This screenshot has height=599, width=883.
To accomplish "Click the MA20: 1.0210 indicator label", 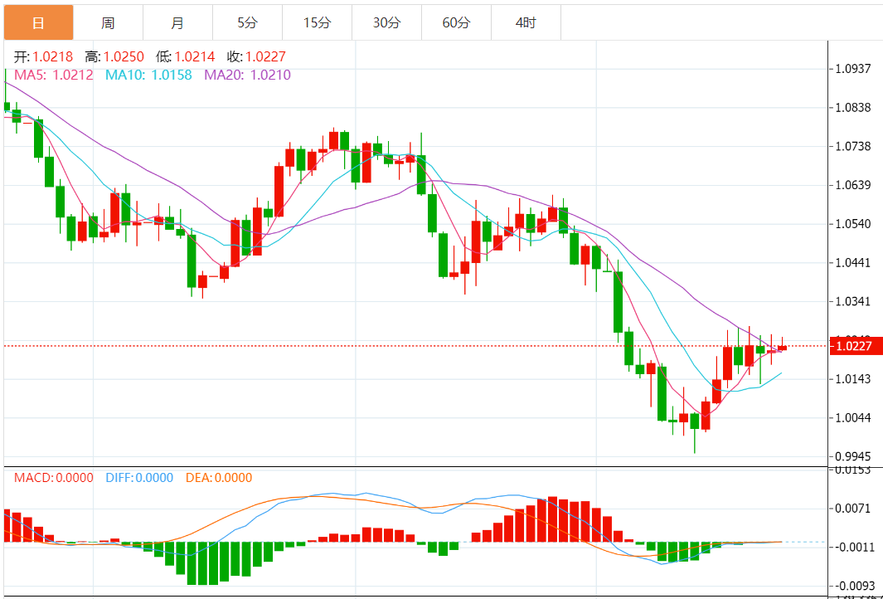I will coord(247,75).
